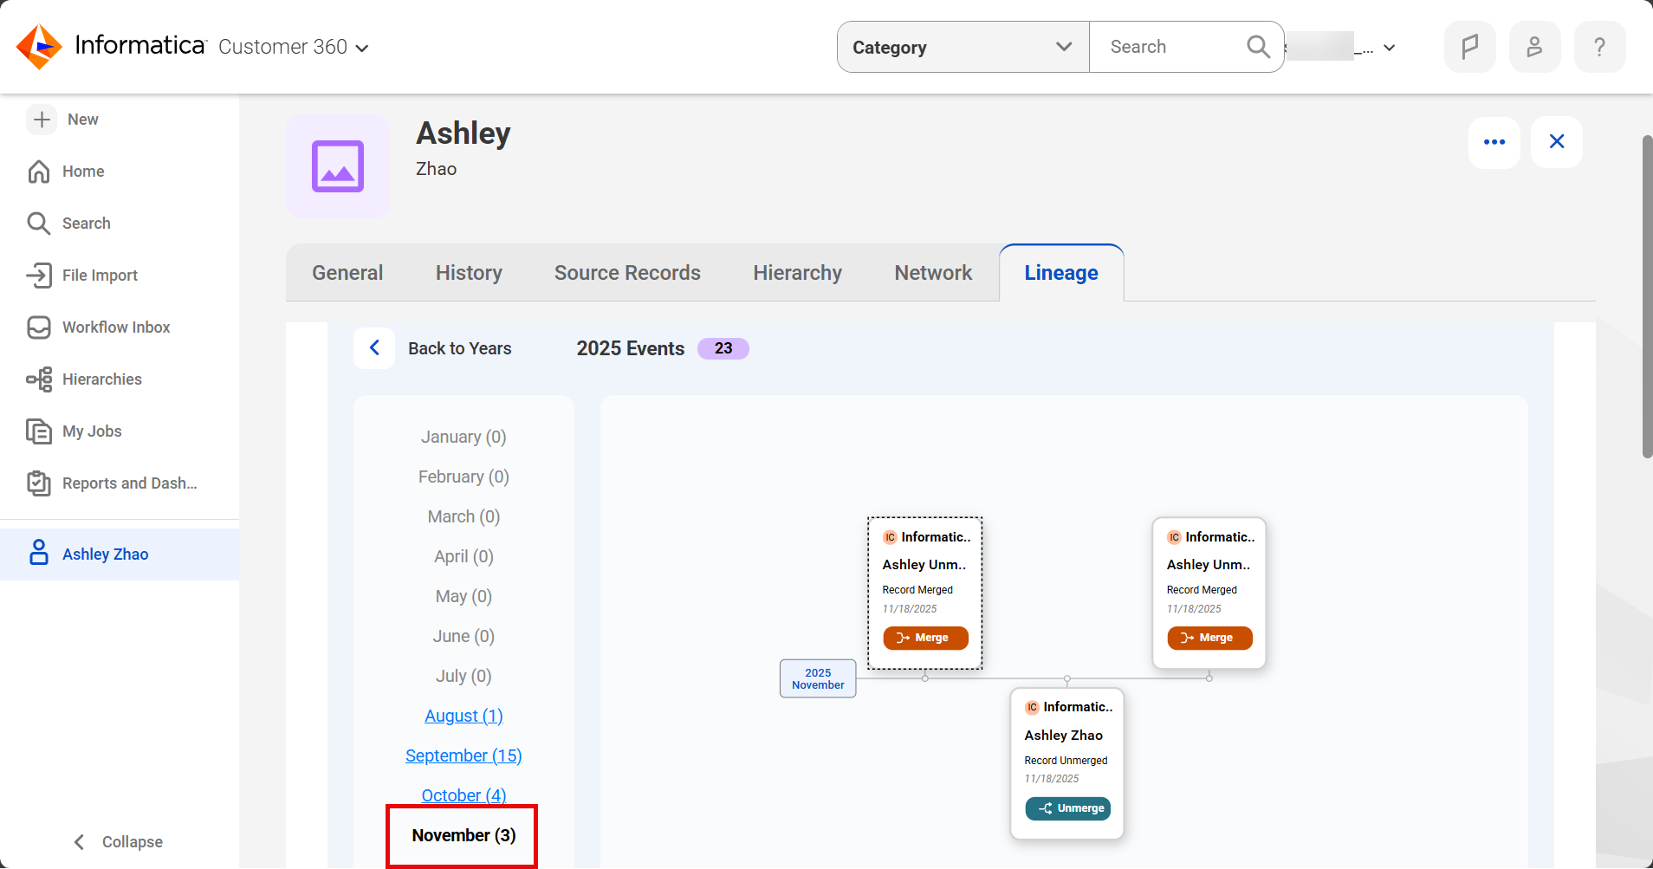This screenshot has width=1653, height=869.
Task: Click the vertical page scrollbar
Action: (x=1647, y=295)
